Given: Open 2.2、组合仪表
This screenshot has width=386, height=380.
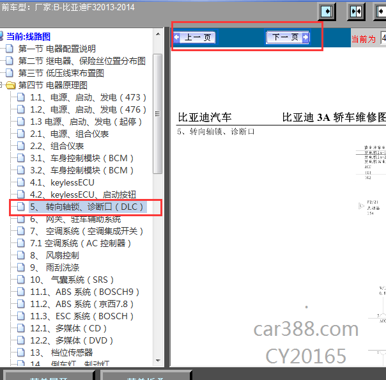Looking at the screenshot, I should (57, 146).
